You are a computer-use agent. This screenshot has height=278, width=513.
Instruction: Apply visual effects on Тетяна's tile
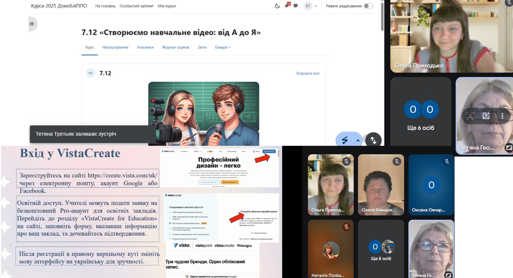point(486,116)
